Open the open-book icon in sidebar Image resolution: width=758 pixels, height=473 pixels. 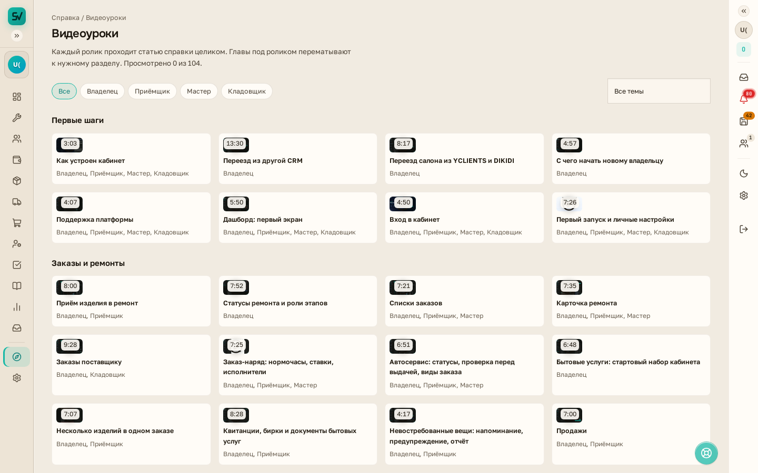pos(17,286)
